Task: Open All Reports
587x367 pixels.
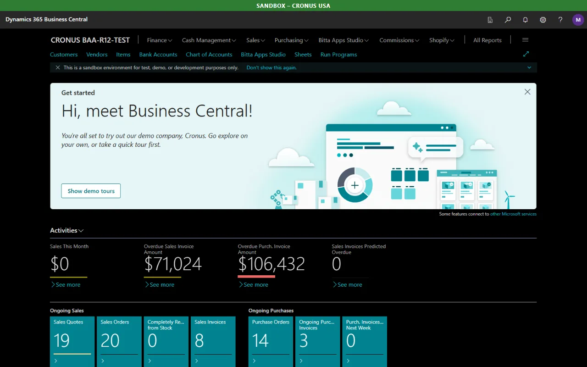Action: 487,40
